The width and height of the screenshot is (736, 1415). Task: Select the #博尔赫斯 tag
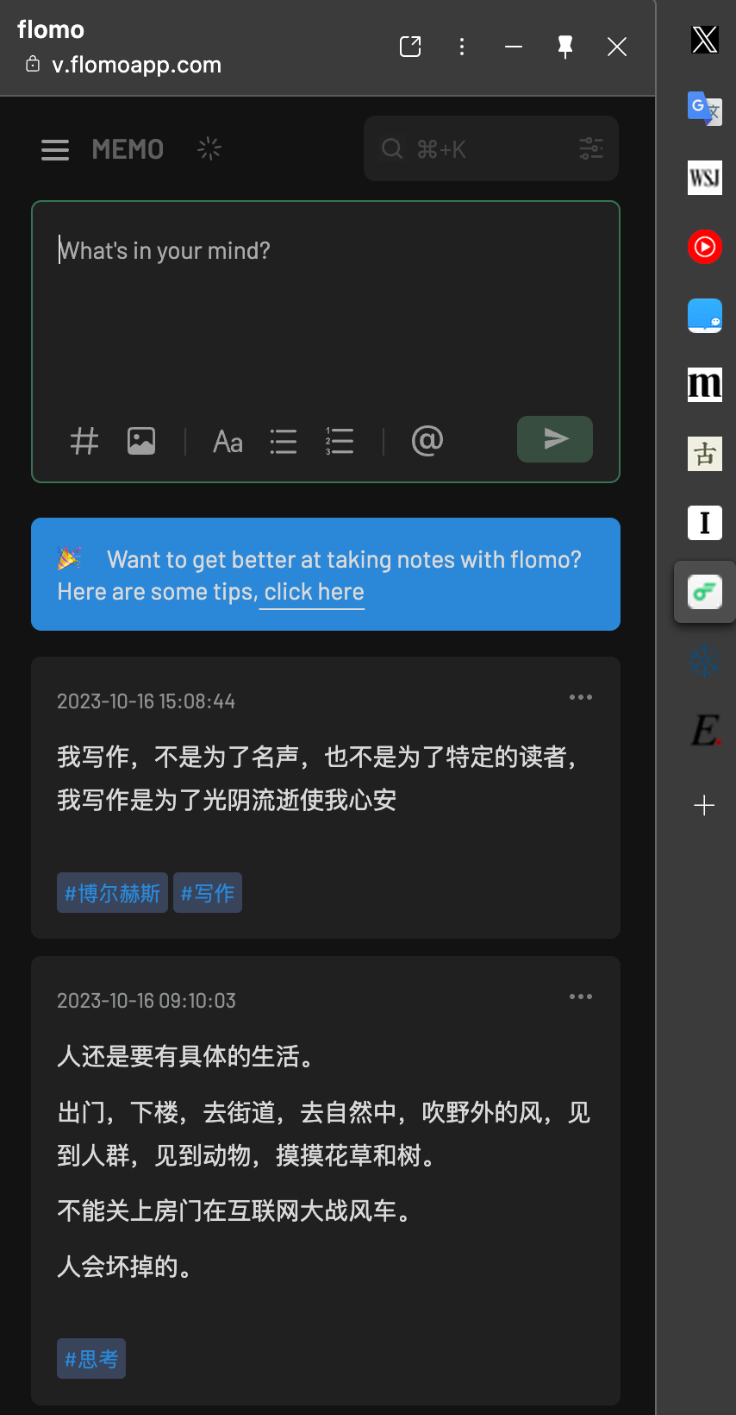pos(112,892)
